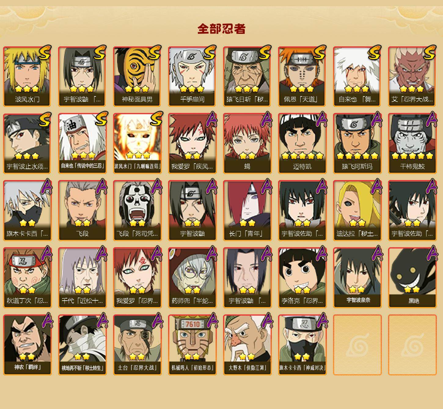443x409 pixels.
Task: Select the 蝎 ninja card
Action: [247, 143]
